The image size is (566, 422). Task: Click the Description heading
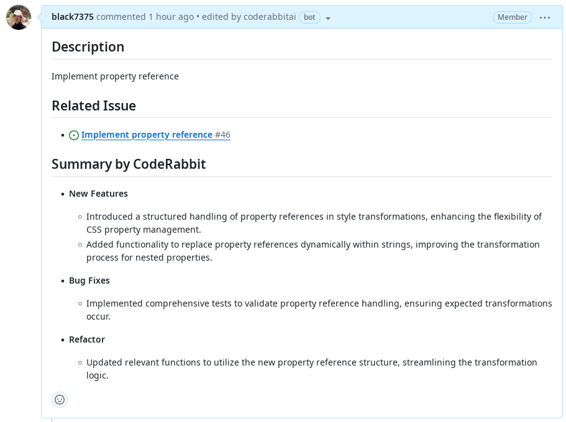coord(88,47)
